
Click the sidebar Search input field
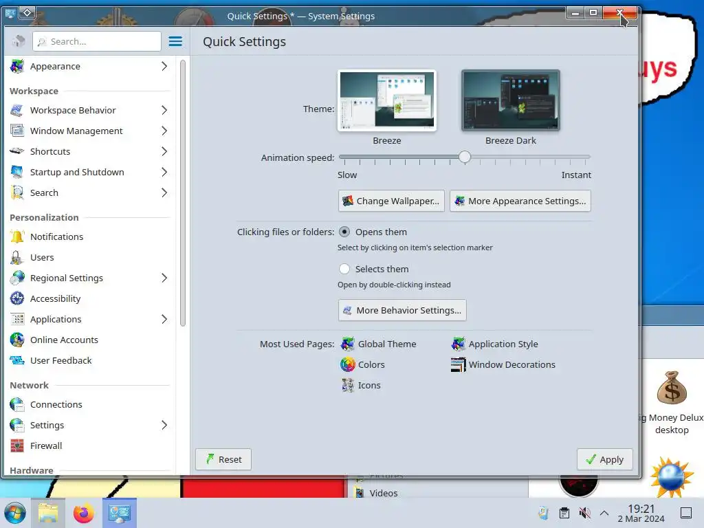tap(96, 41)
